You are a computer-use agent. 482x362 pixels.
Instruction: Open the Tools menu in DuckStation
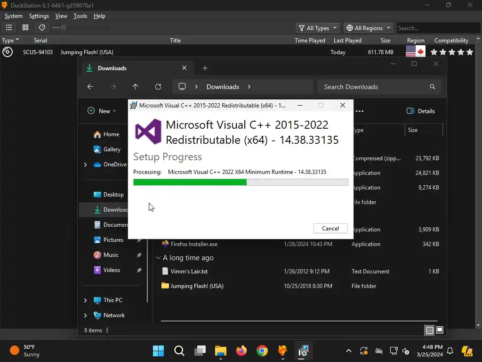[x=80, y=16]
